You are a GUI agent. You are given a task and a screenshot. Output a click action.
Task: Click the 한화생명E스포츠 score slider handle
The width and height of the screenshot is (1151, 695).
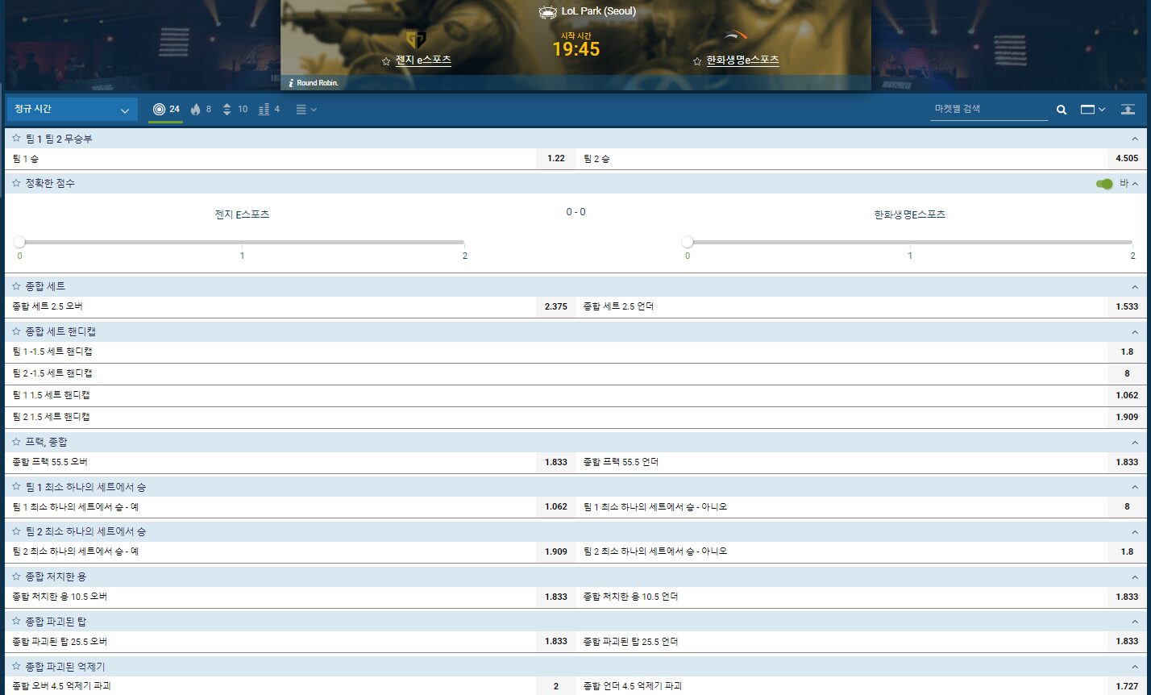[x=688, y=242]
